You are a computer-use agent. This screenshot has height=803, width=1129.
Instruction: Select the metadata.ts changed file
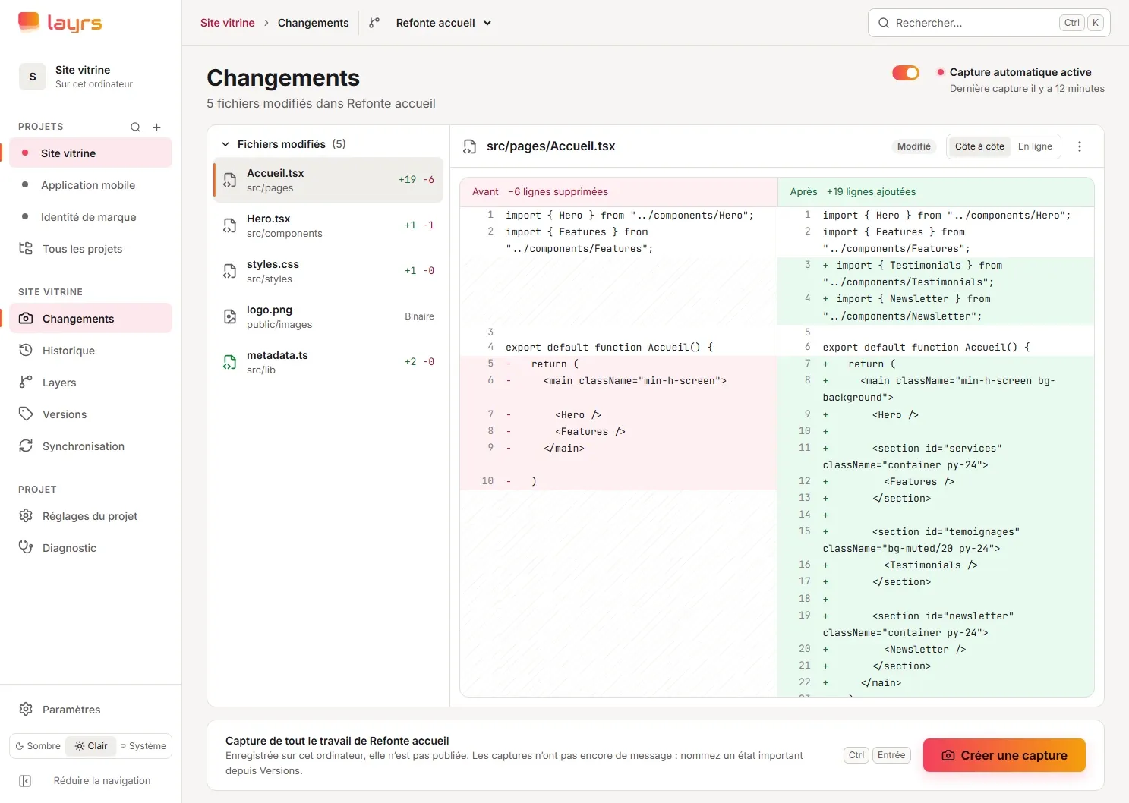[x=329, y=362]
